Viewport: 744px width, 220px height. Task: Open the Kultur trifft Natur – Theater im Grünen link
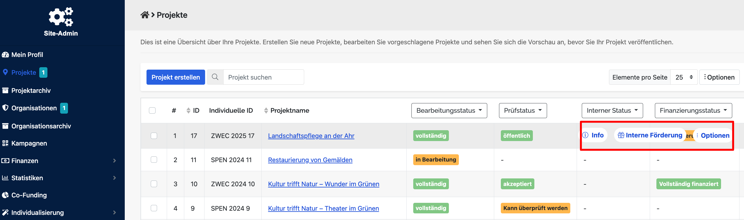coord(323,209)
